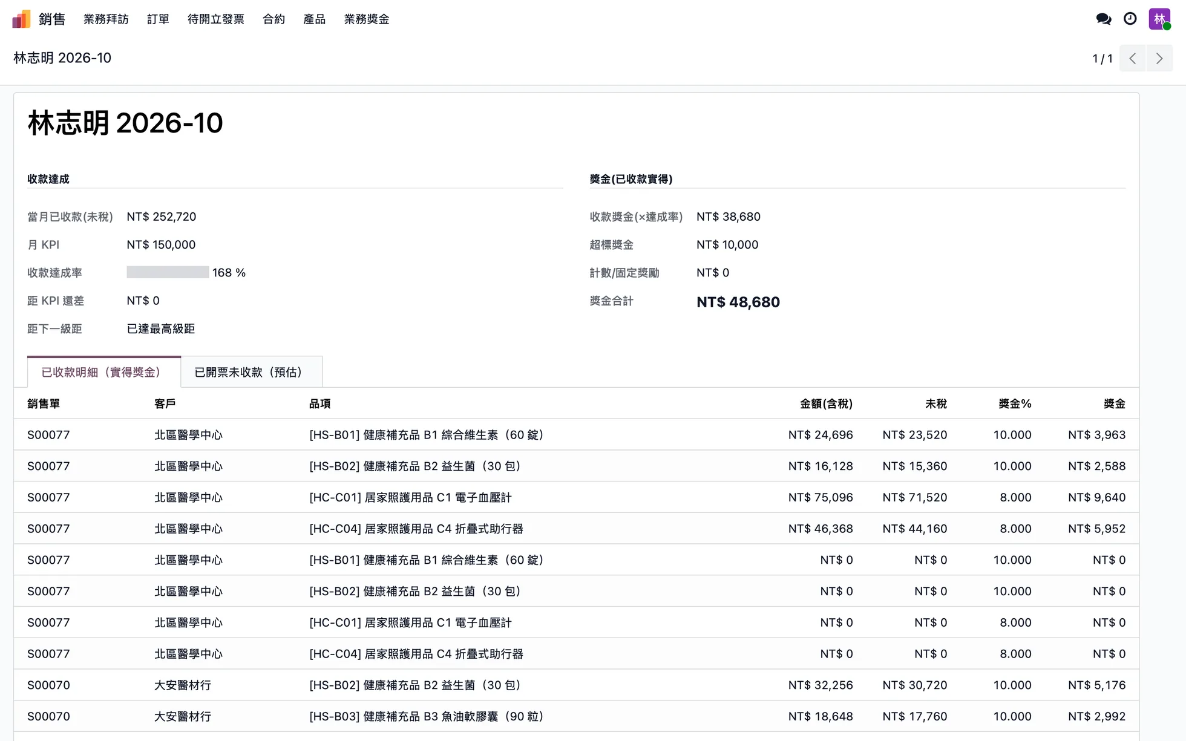1186x741 pixels.
Task: Click 獎金 cell NT$ 9,640
Action: coord(1096,497)
